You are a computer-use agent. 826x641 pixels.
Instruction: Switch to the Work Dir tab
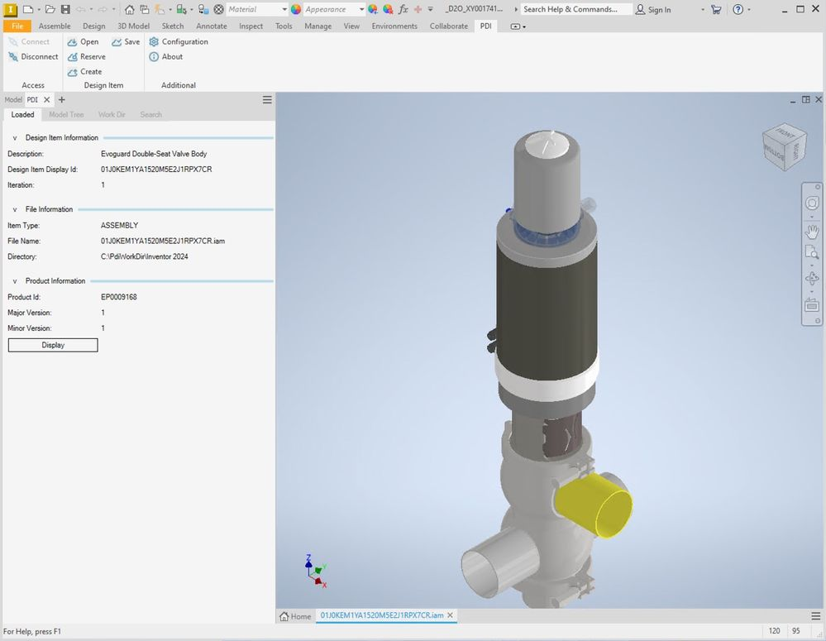112,114
